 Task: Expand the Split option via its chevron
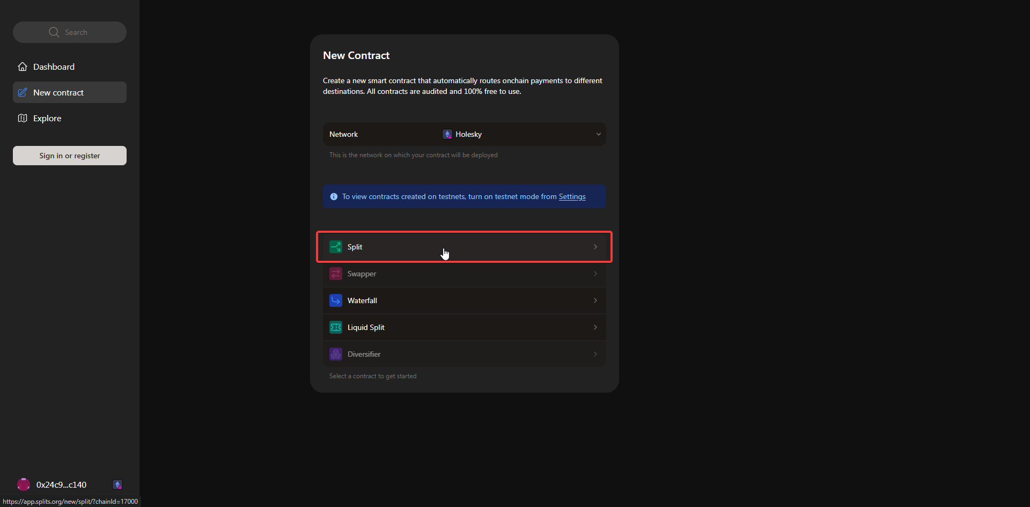pyautogui.click(x=595, y=247)
